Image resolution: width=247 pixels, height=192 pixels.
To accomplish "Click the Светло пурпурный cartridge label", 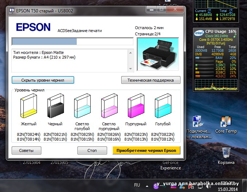I will 109,126.
